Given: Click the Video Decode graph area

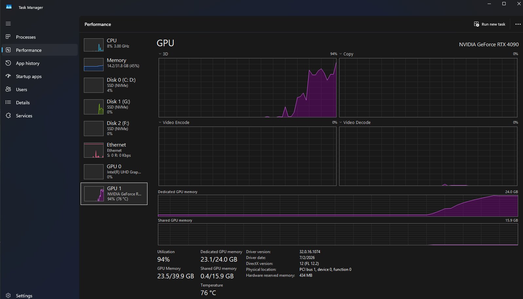Looking at the screenshot, I should pyautogui.click(x=428, y=156).
